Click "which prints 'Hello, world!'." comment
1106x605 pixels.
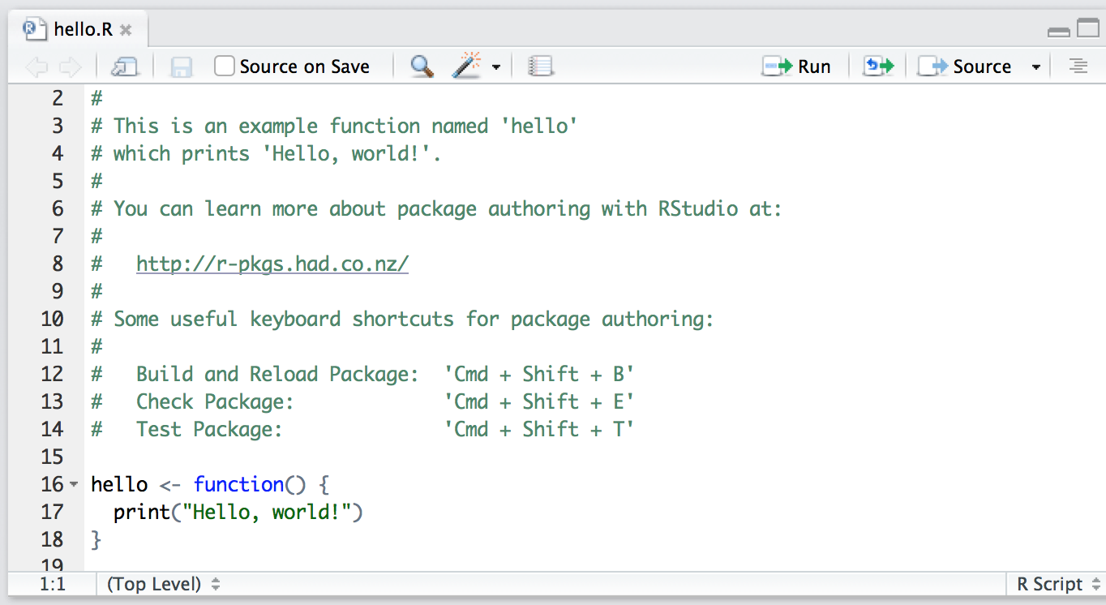pos(266,153)
